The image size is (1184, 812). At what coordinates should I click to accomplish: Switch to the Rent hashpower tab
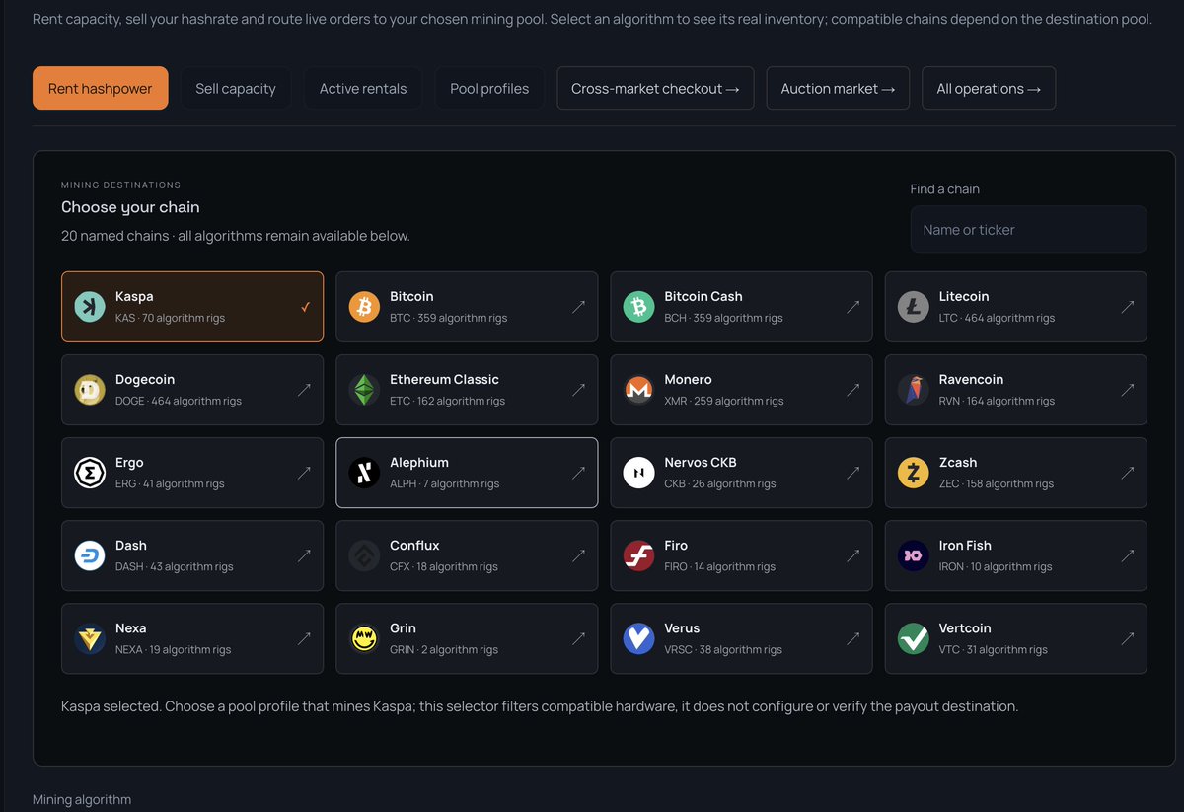pyautogui.click(x=101, y=88)
